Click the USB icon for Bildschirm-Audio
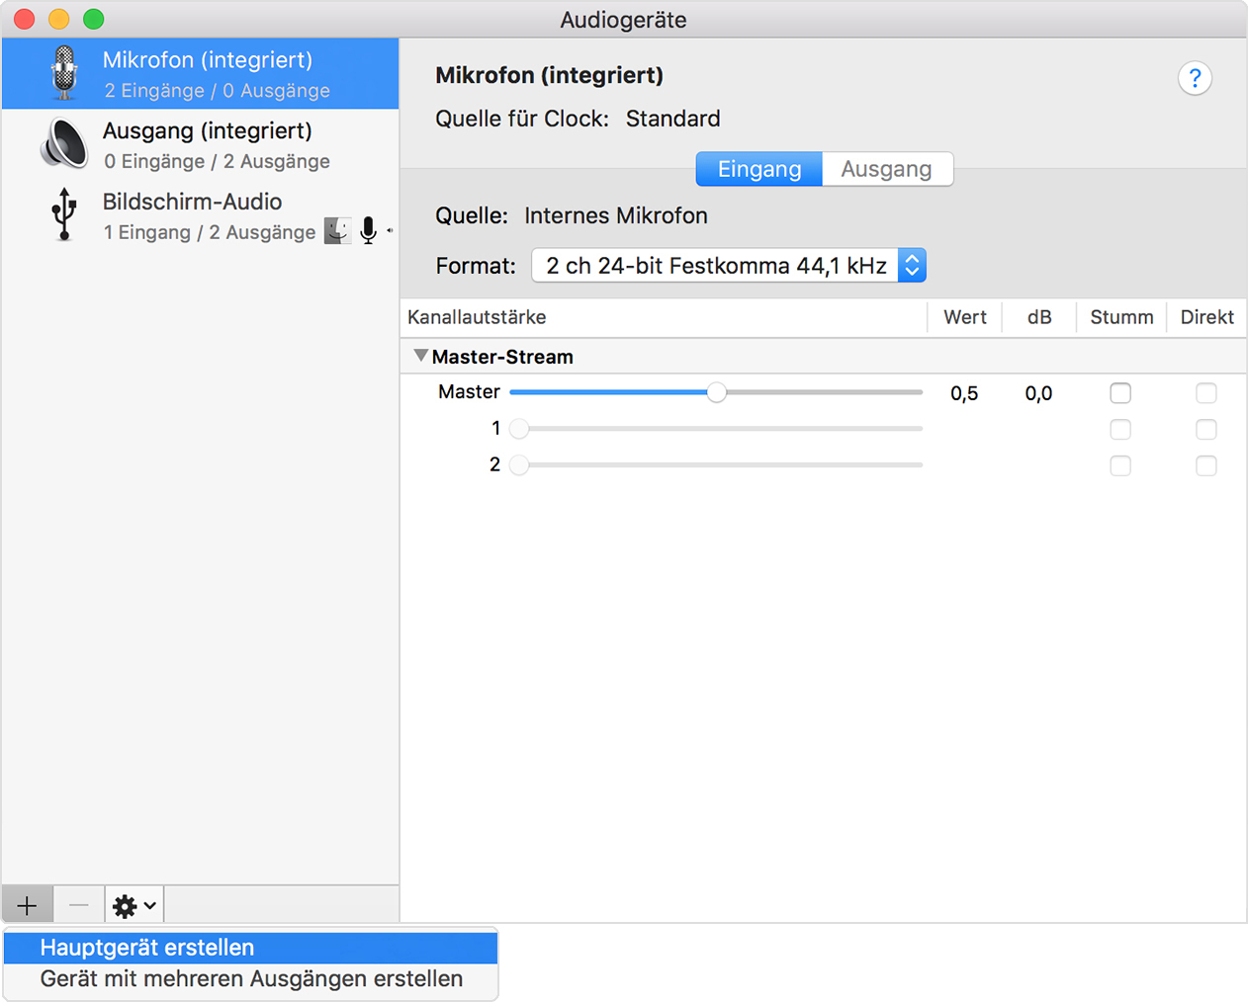1248x1002 pixels. click(64, 214)
